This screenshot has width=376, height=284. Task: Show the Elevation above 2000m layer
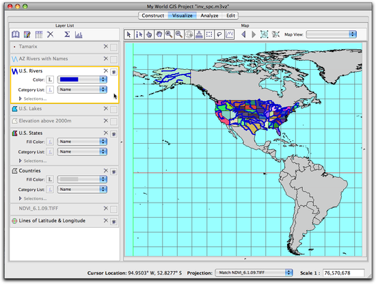tap(113, 122)
